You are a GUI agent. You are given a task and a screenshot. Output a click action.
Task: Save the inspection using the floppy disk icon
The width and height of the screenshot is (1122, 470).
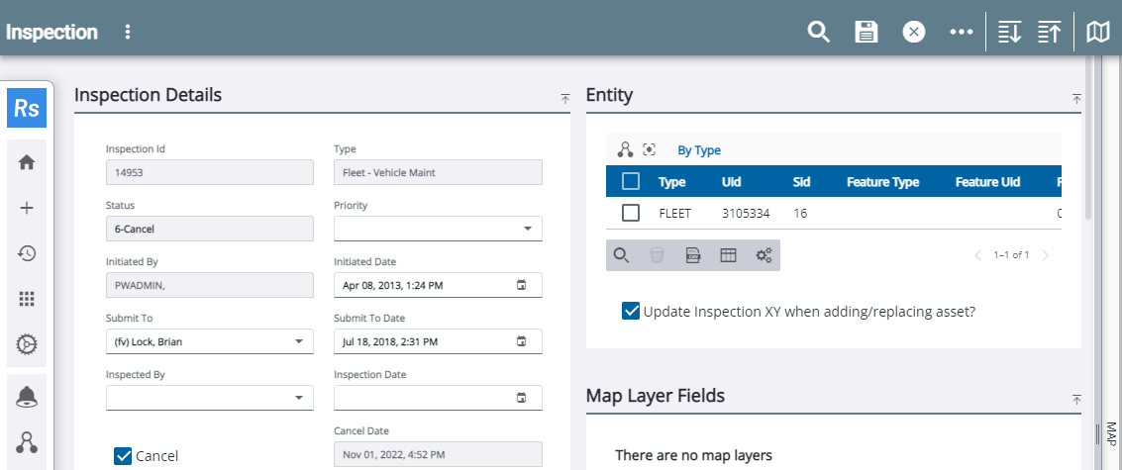click(867, 32)
